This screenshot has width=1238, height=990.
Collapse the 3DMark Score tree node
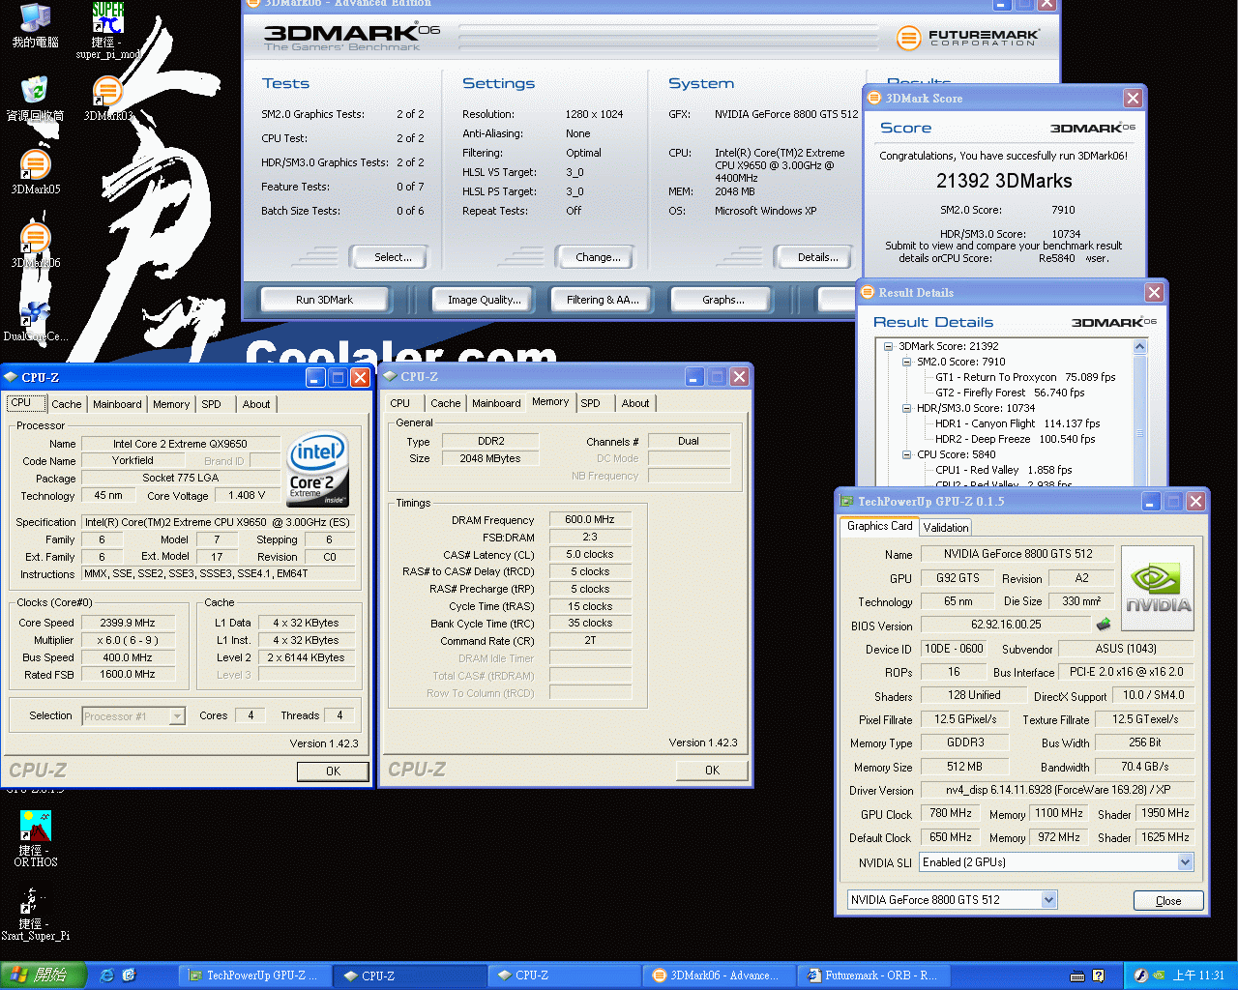[888, 346]
